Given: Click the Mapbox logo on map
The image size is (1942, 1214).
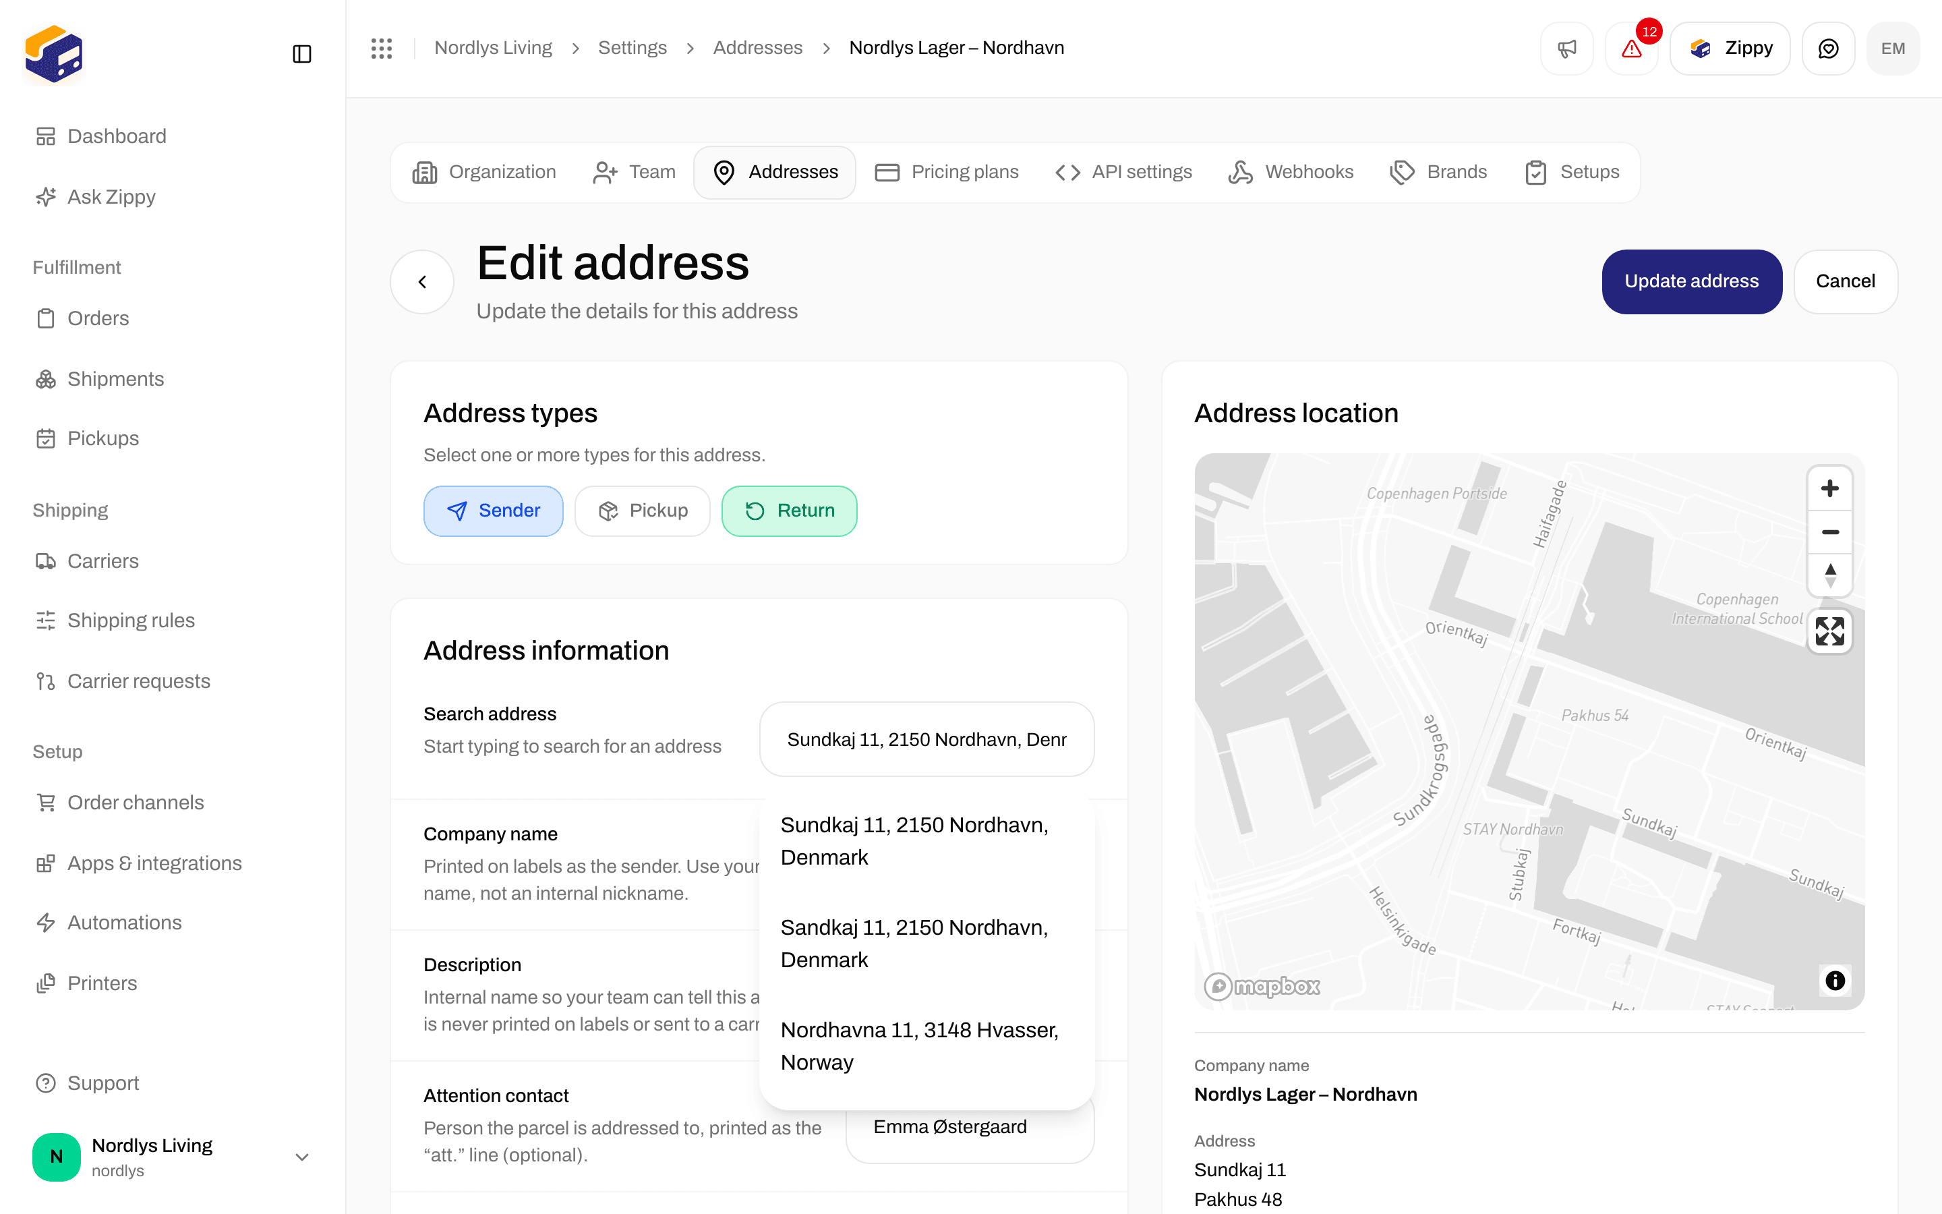Looking at the screenshot, I should coord(1262,986).
